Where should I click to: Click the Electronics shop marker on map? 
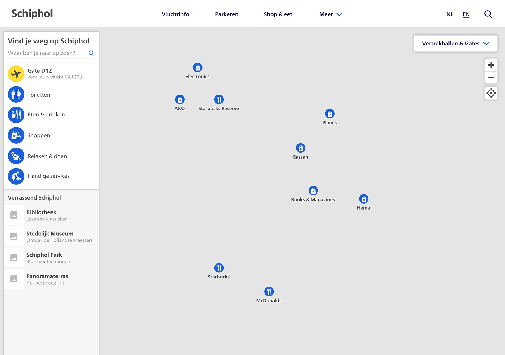pos(198,68)
